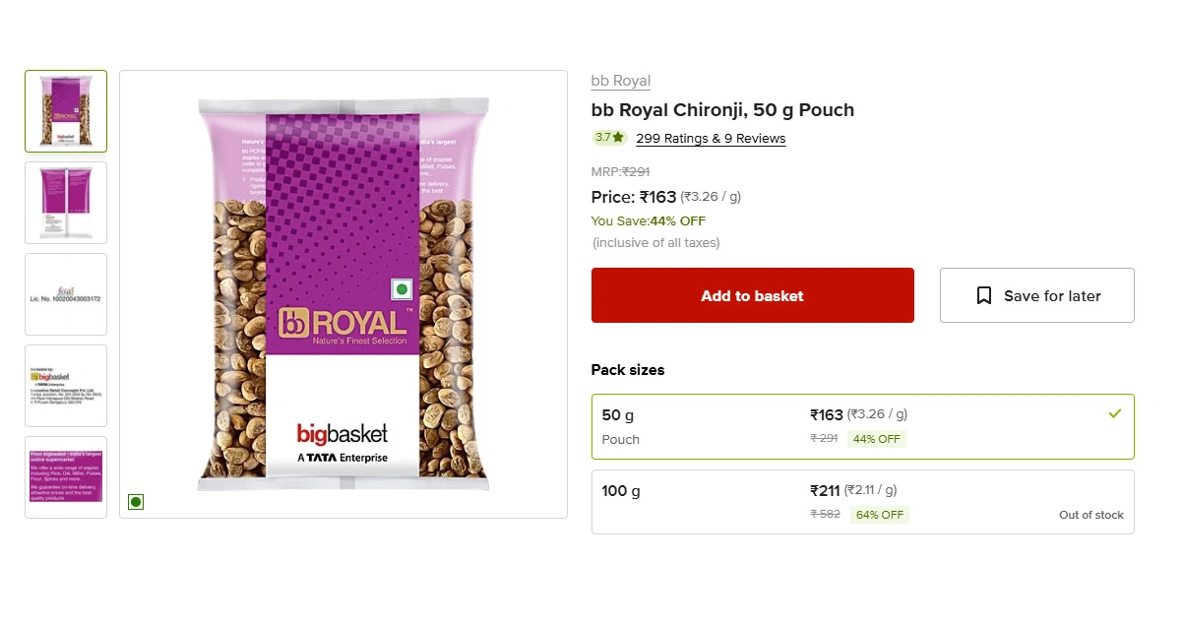Click the green vegetarian mark below the product image

136,502
